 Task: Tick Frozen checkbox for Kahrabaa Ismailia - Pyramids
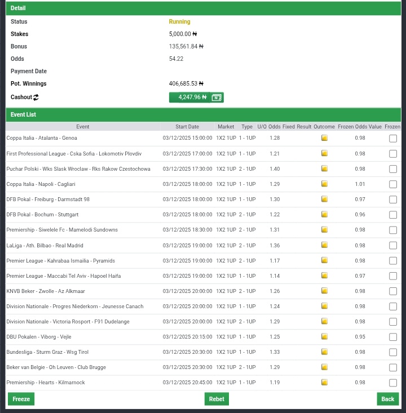click(393, 261)
